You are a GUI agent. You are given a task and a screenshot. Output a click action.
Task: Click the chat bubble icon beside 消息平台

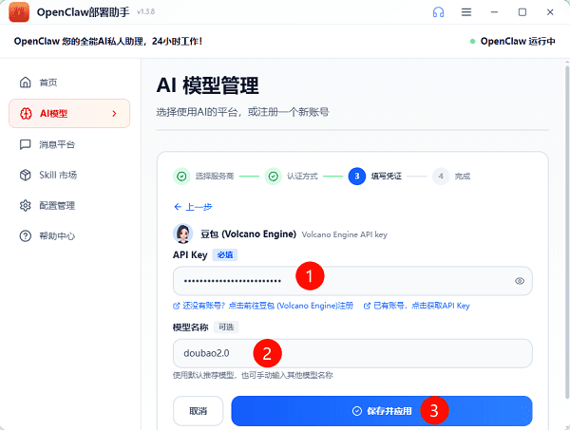[25, 144]
